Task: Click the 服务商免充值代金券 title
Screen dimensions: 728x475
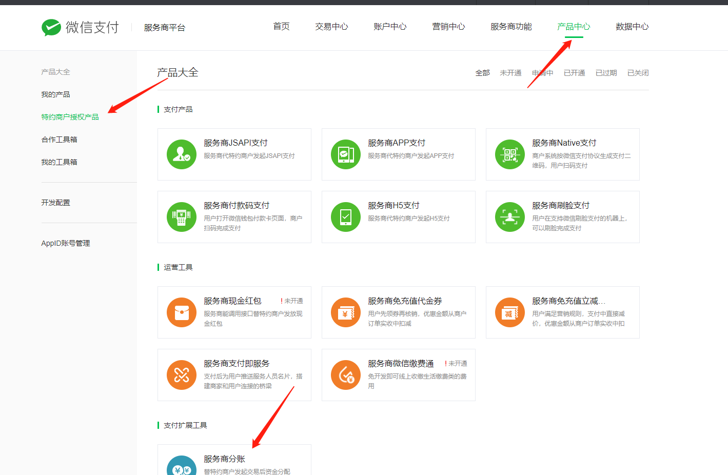Action: pyautogui.click(x=405, y=301)
